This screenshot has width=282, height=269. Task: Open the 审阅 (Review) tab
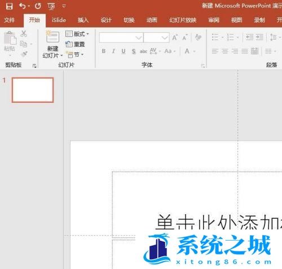214,20
